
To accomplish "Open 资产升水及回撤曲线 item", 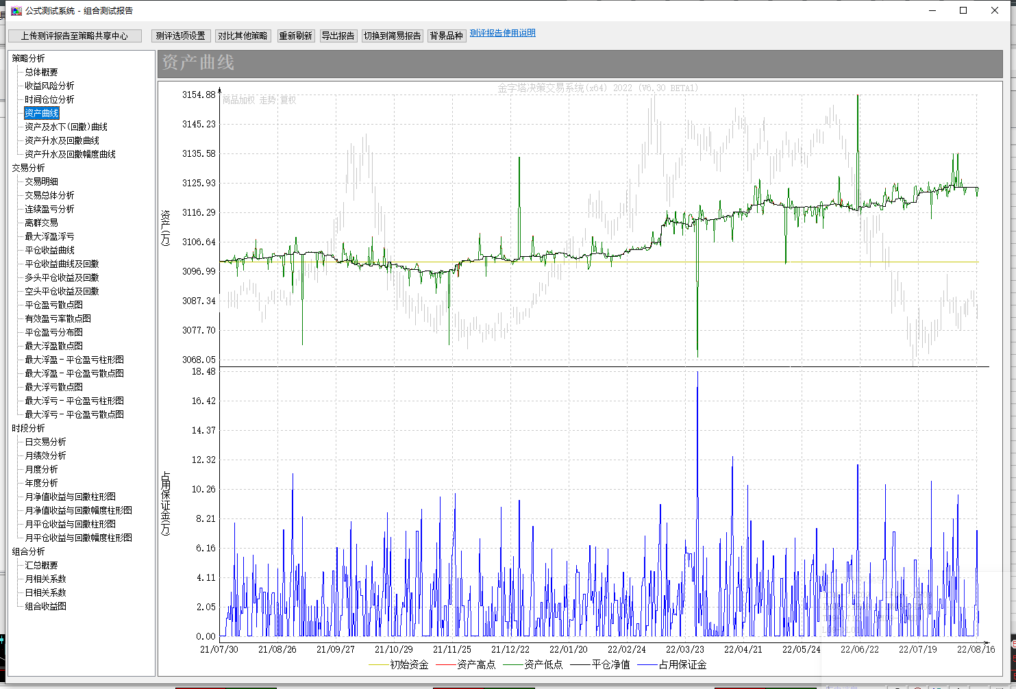I will [62, 140].
